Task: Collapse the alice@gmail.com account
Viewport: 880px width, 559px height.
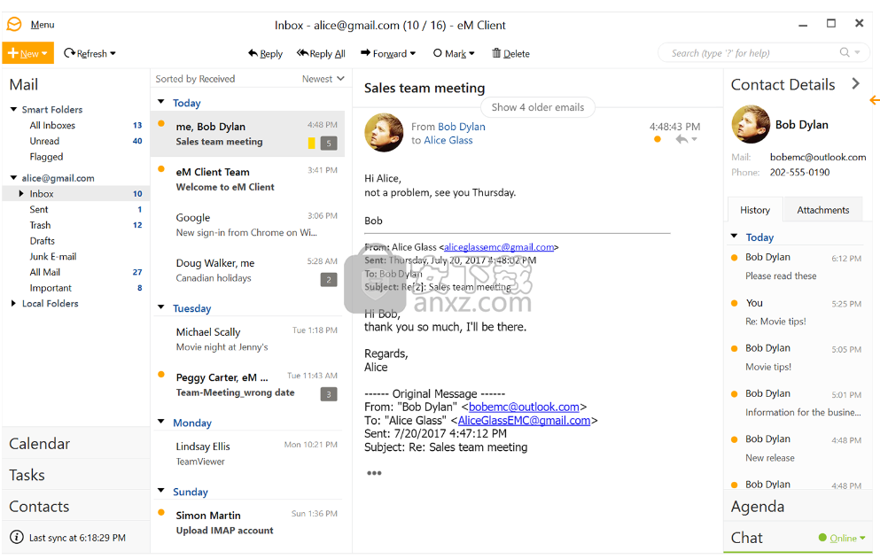Action: (13, 177)
